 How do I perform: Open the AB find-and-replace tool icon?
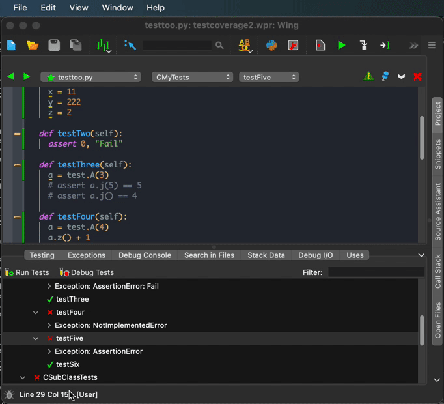point(245,46)
